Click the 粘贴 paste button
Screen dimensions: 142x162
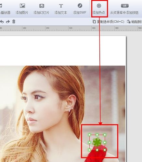click(134, 22)
